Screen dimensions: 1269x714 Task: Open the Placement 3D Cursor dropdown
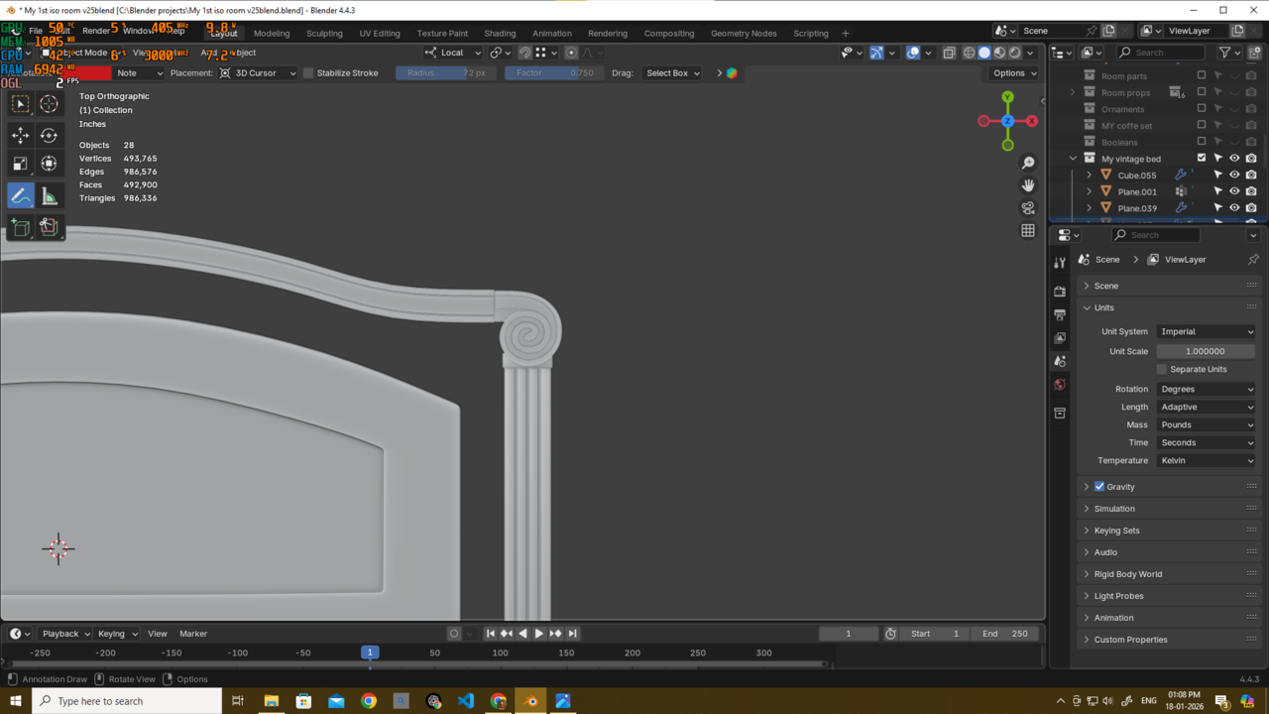pos(258,73)
